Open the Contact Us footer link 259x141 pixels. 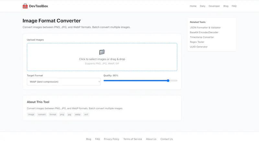pyautogui.click(x=166, y=139)
